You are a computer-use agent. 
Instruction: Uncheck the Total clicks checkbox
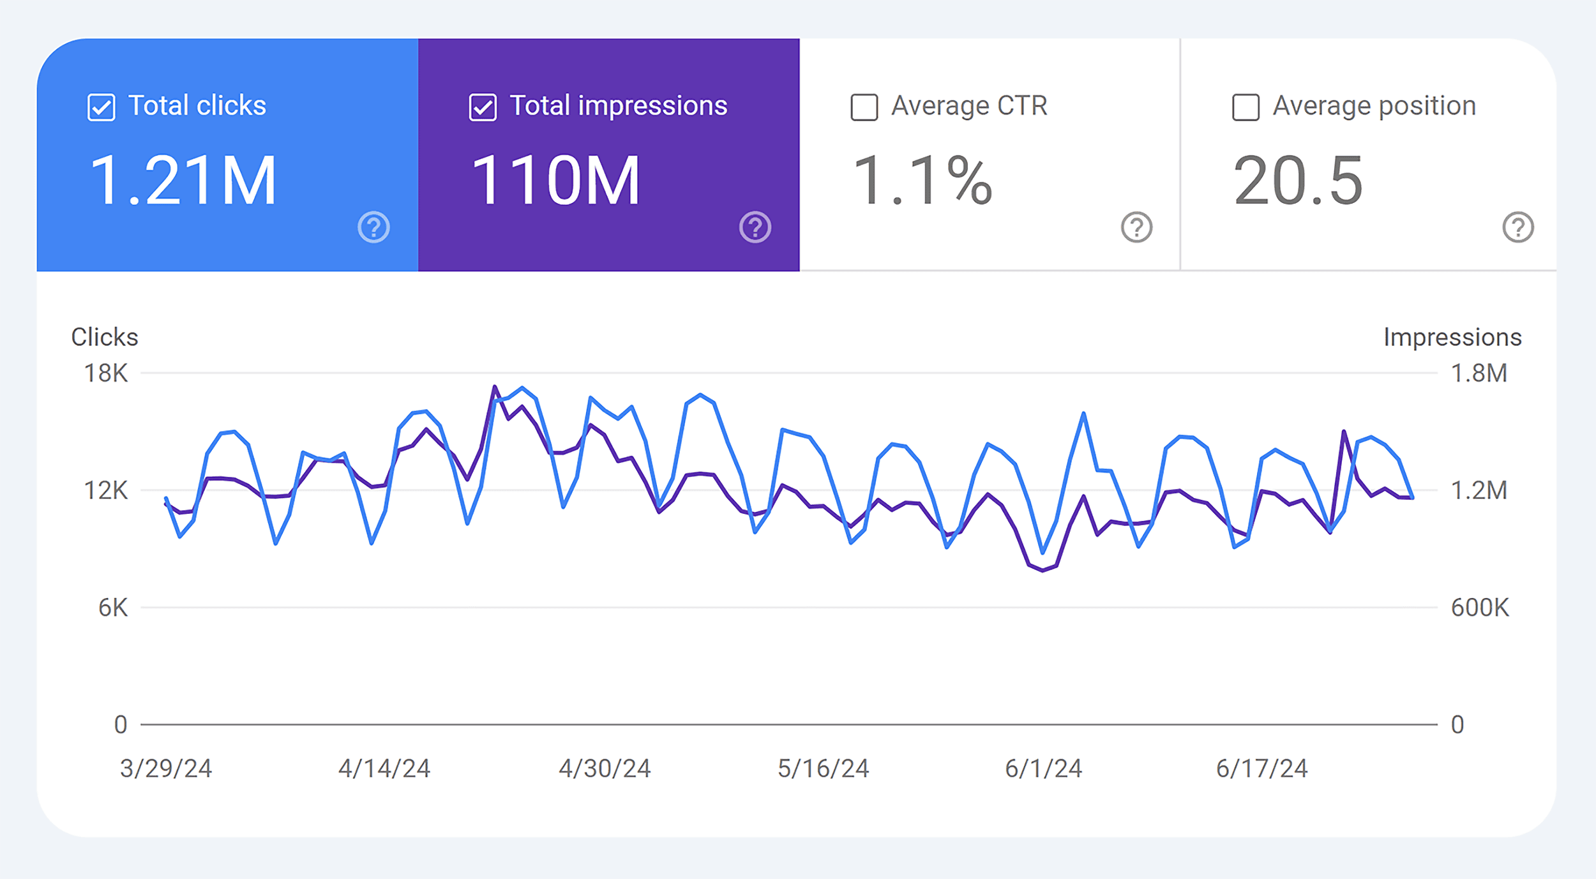point(102,105)
